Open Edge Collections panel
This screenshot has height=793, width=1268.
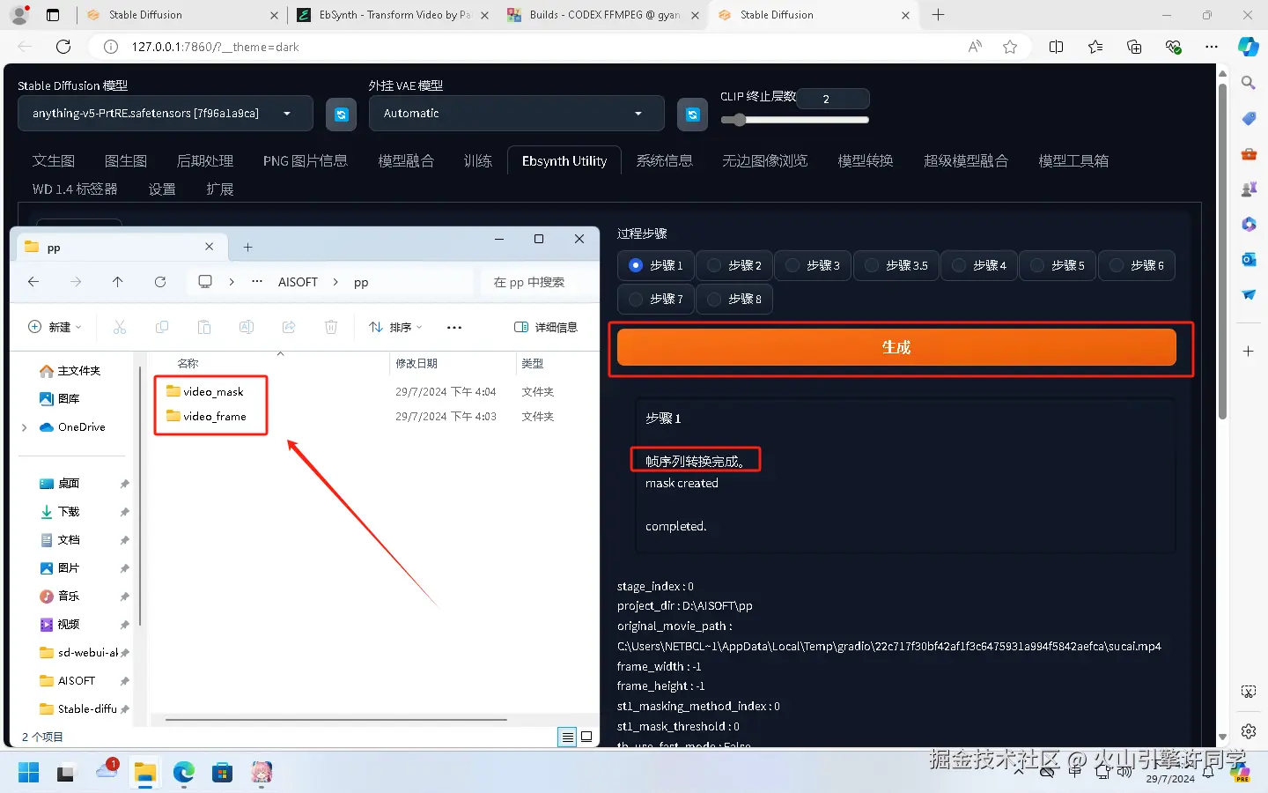(x=1134, y=47)
